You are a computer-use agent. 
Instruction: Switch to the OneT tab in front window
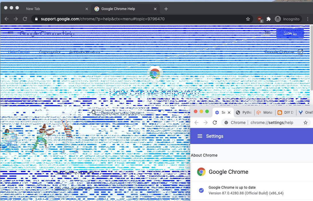point(306,112)
